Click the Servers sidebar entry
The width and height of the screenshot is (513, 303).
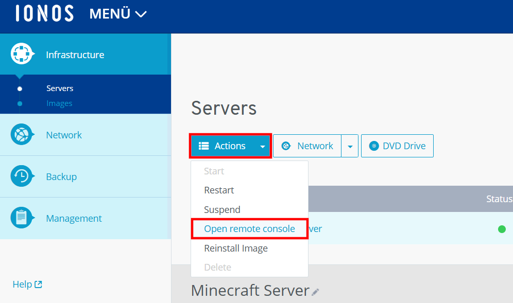pos(59,88)
